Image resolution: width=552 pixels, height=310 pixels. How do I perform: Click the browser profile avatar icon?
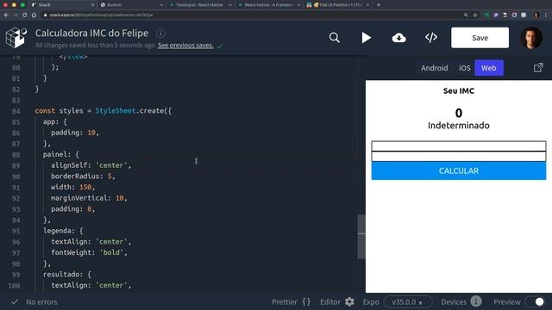(536, 15)
